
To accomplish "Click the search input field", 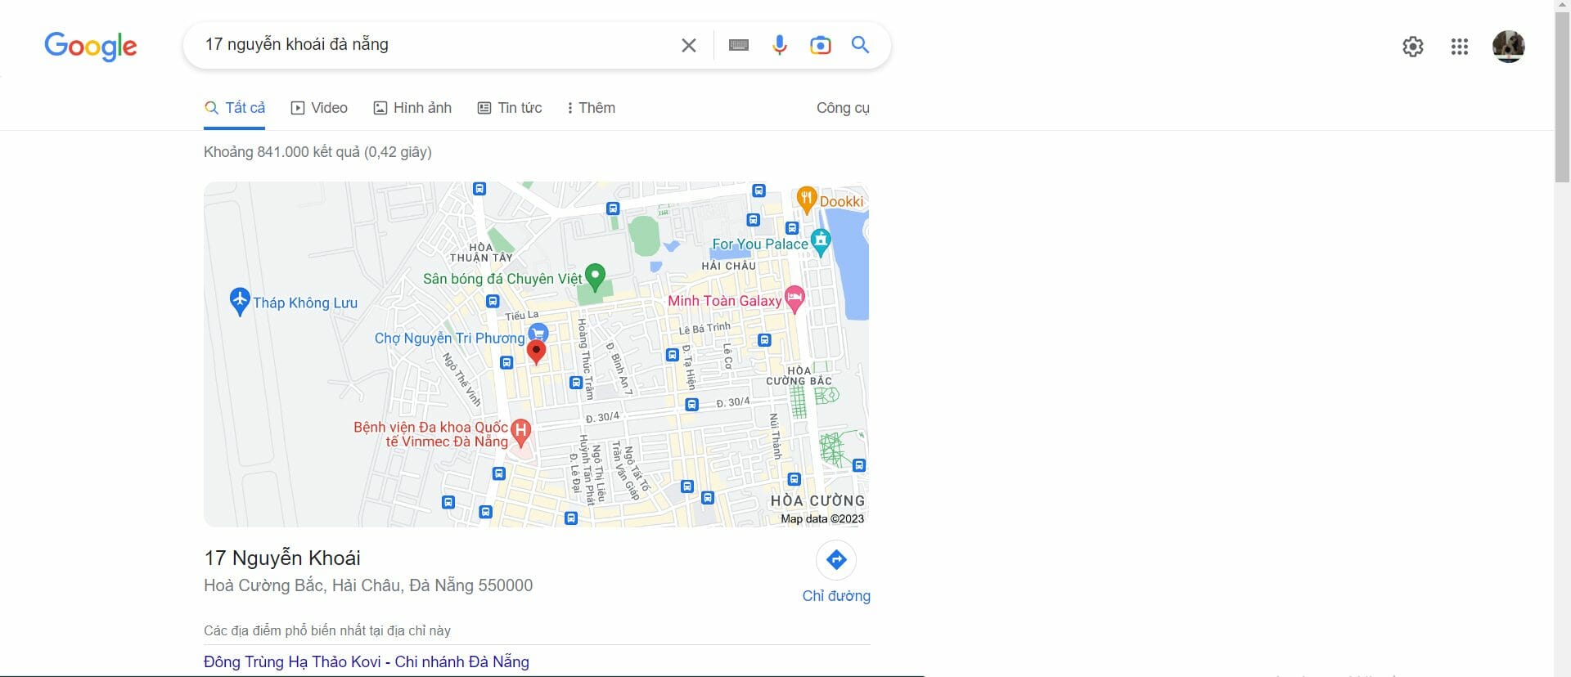I will tap(434, 45).
